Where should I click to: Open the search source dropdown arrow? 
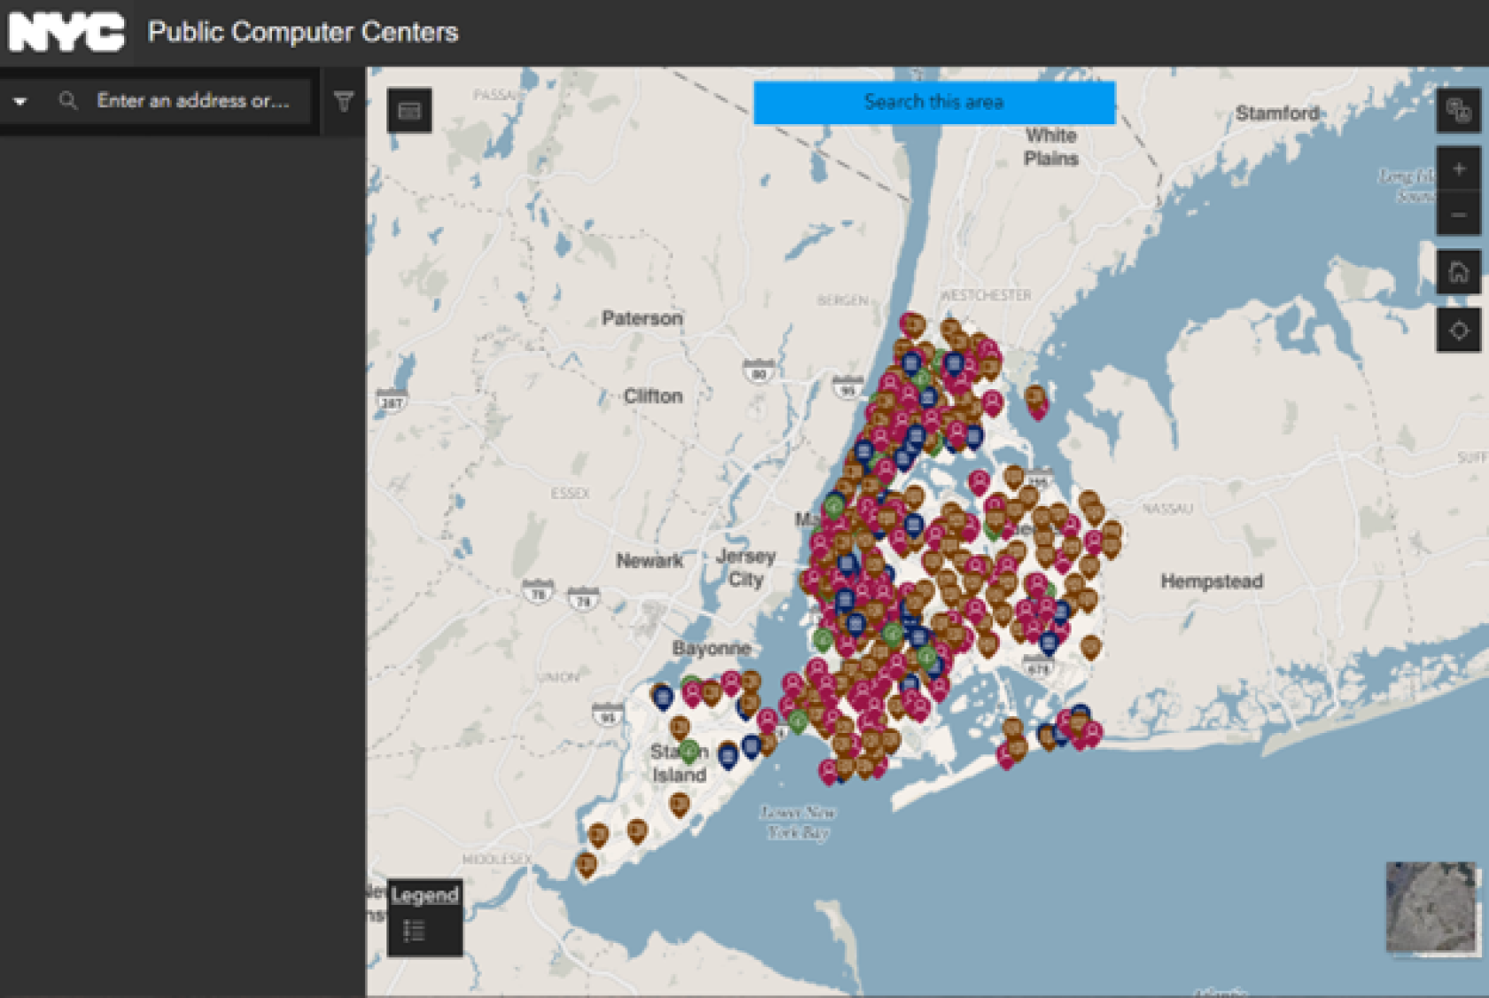[19, 101]
